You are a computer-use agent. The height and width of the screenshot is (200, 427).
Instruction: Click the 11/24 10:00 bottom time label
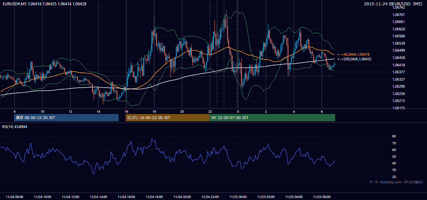click(x=42, y=197)
